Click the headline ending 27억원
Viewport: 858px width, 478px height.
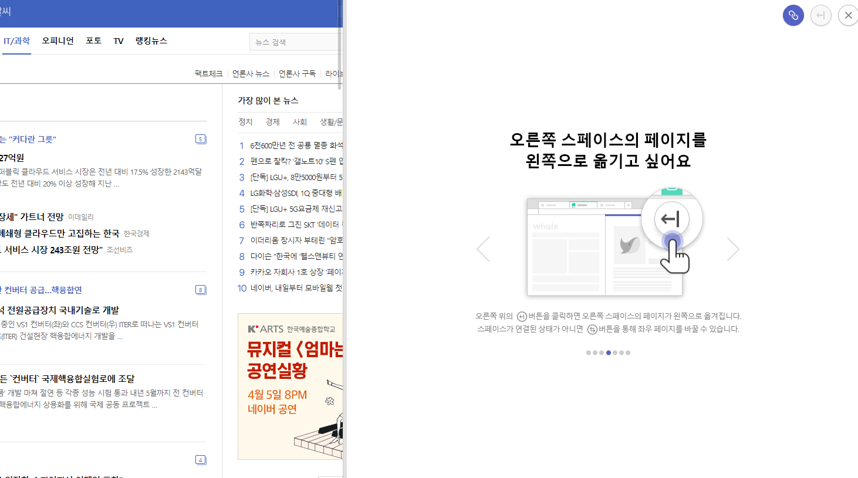(x=12, y=158)
